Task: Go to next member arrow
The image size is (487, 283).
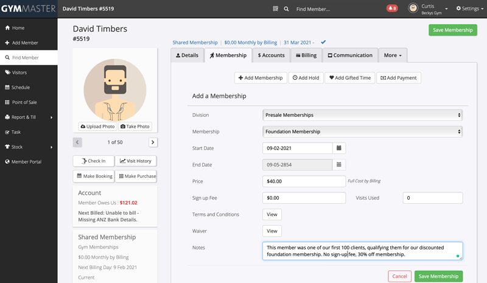Action: click(153, 142)
